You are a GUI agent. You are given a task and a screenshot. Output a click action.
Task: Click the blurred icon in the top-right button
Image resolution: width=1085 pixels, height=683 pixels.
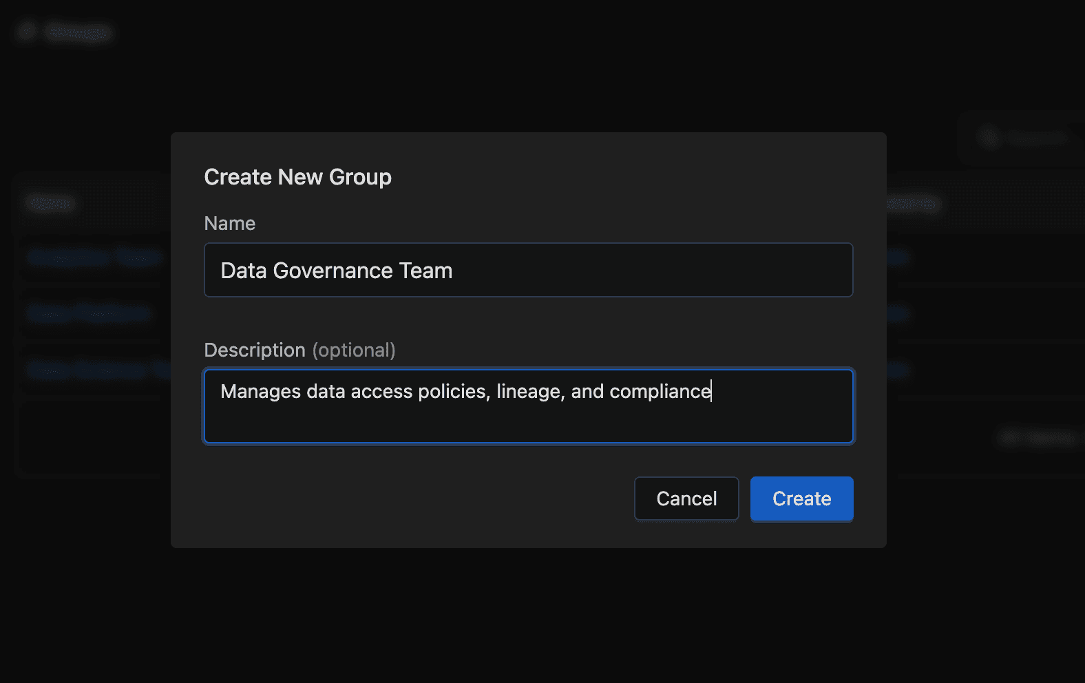tap(989, 138)
